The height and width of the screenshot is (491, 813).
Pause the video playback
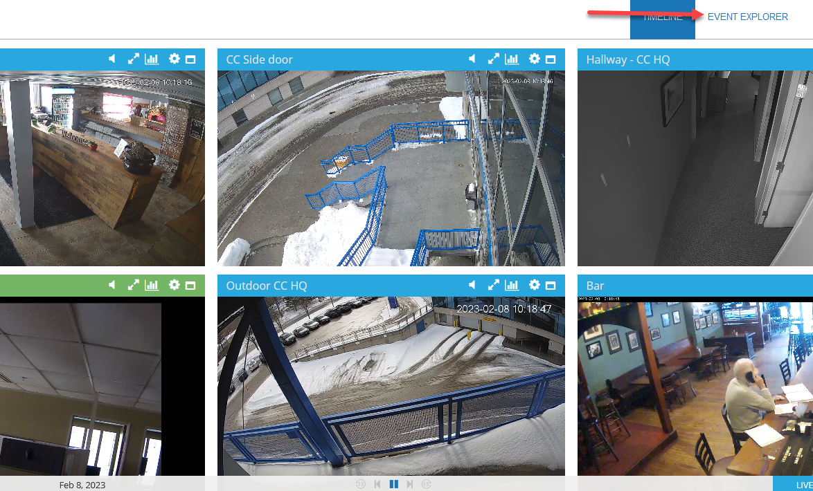point(393,484)
